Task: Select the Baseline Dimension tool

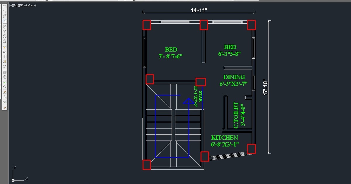Action: [x=4, y=52]
